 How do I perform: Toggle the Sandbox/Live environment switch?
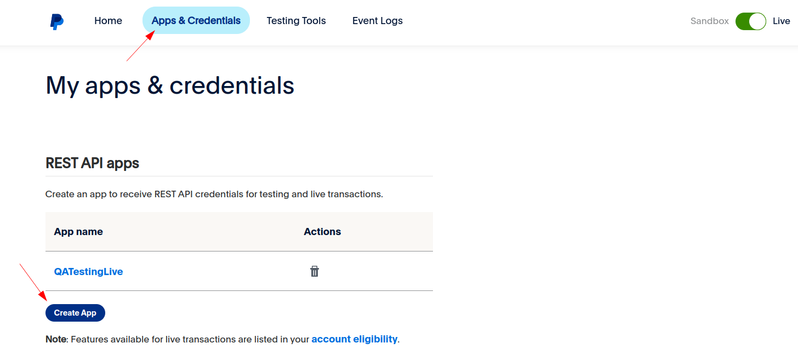coord(750,21)
